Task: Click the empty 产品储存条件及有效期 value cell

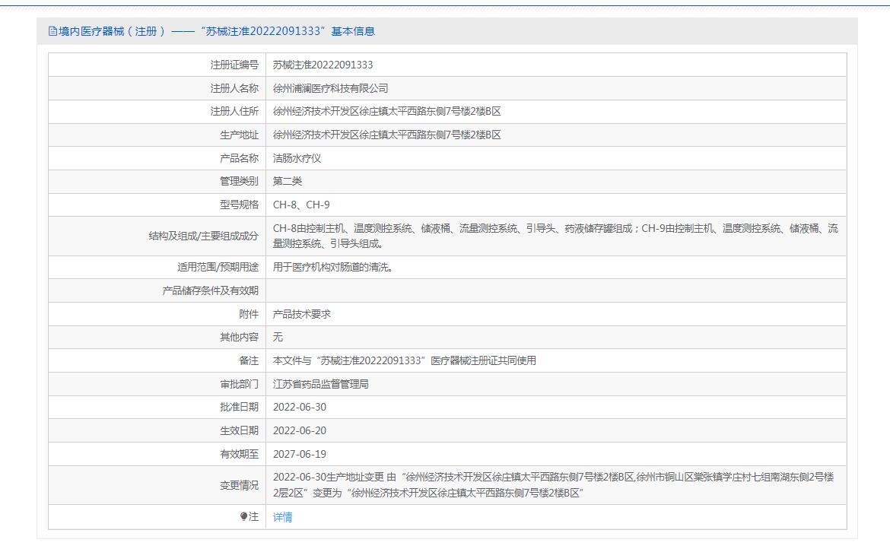Action: [555, 290]
